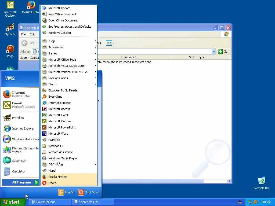The width and height of the screenshot is (275, 206).
Task: Click the Go button in Search Results
Action: click(223, 51)
